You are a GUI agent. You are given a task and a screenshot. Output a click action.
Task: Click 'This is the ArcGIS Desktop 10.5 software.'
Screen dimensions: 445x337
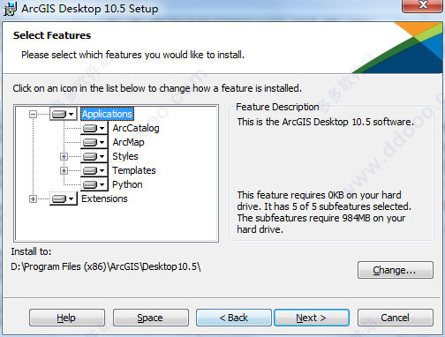(x=326, y=122)
